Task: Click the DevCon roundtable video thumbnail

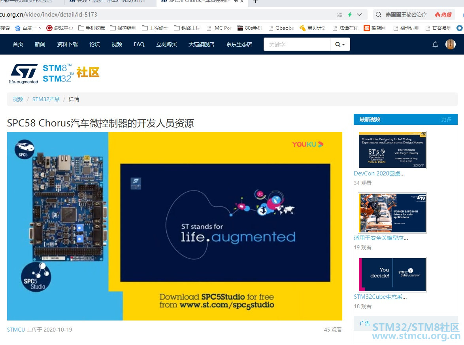Action: pos(392,150)
